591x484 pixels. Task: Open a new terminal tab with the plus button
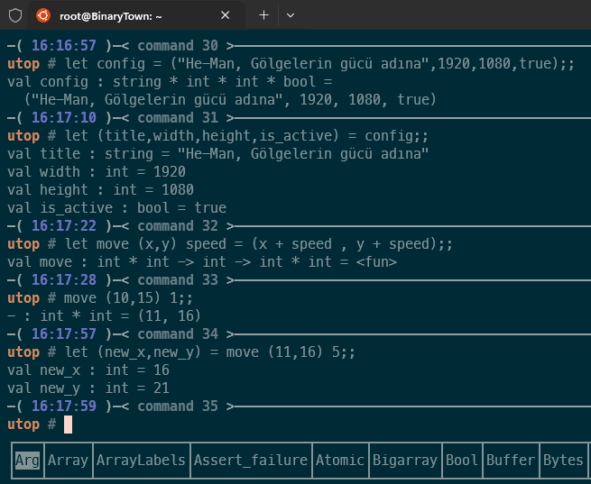pyautogui.click(x=264, y=15)
